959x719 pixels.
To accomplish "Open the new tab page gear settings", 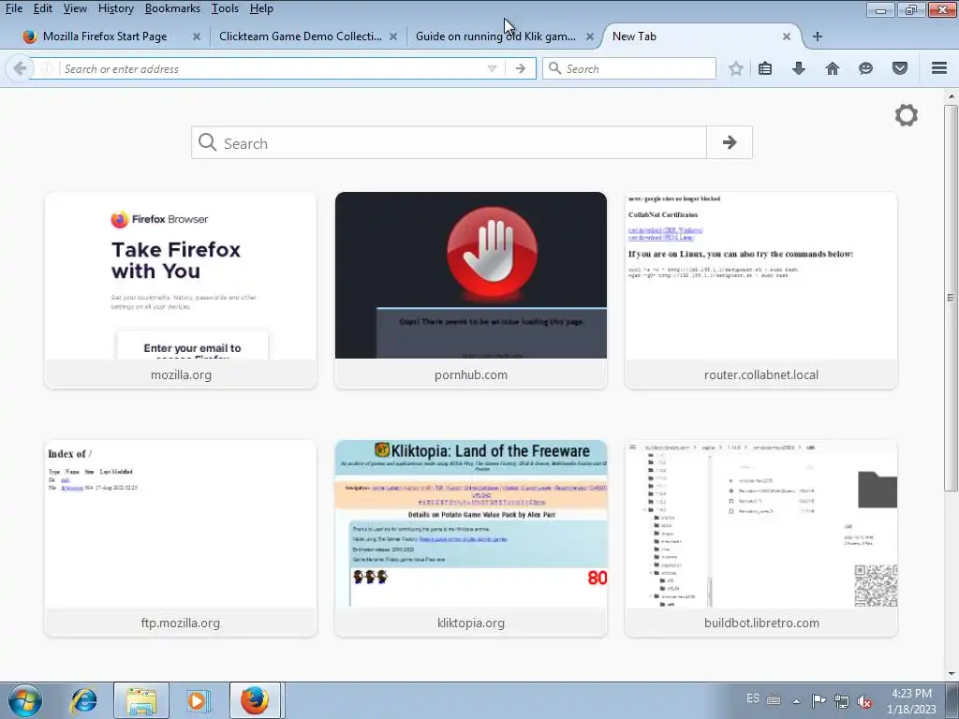I will point(907,115).
